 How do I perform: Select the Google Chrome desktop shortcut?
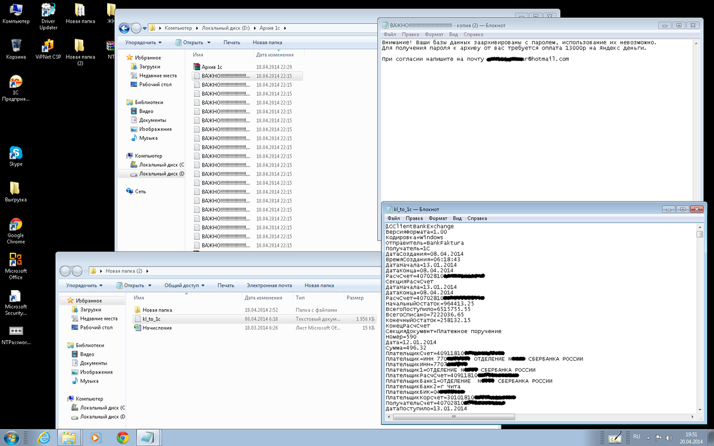tap(16, 231)
